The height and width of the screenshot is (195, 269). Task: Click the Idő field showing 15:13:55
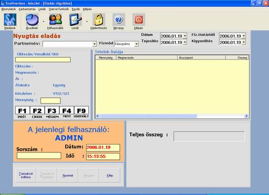103,156
